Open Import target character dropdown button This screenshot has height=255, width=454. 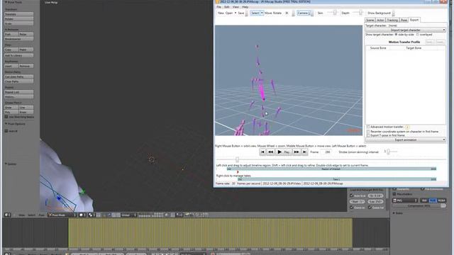405,30
